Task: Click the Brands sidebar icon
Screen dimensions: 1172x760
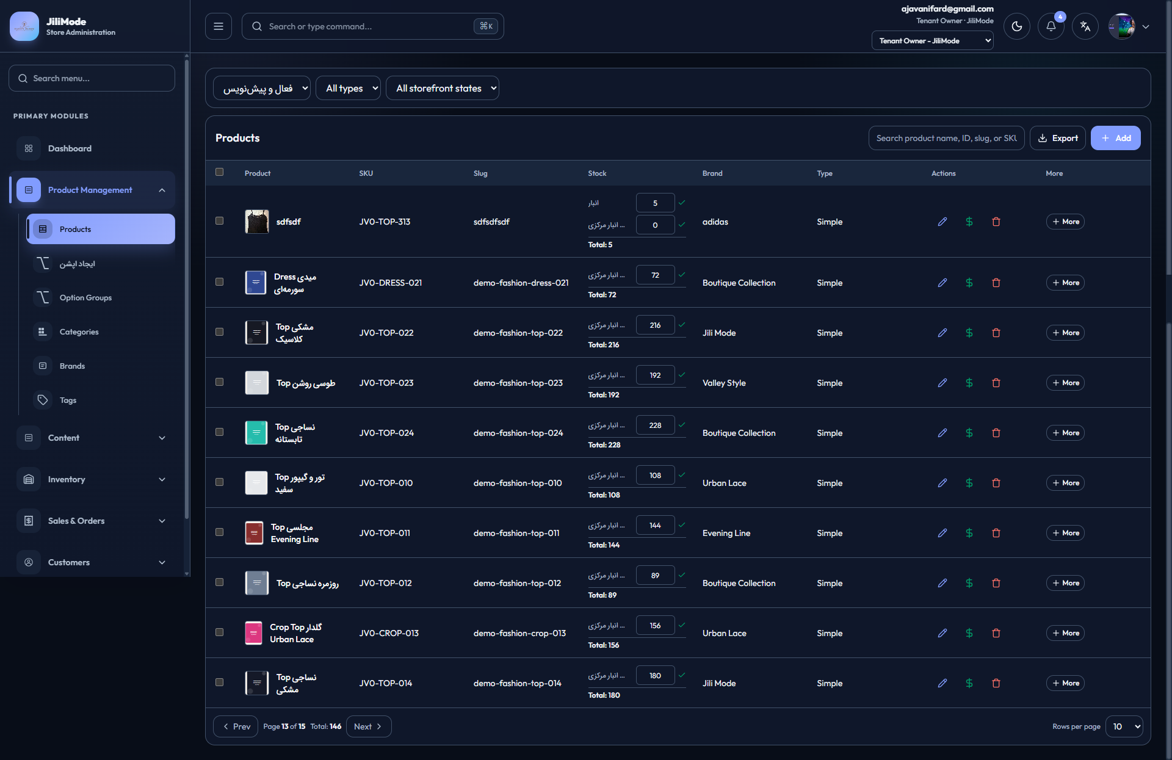Action: pyautogui.click(x=43, y=366)
